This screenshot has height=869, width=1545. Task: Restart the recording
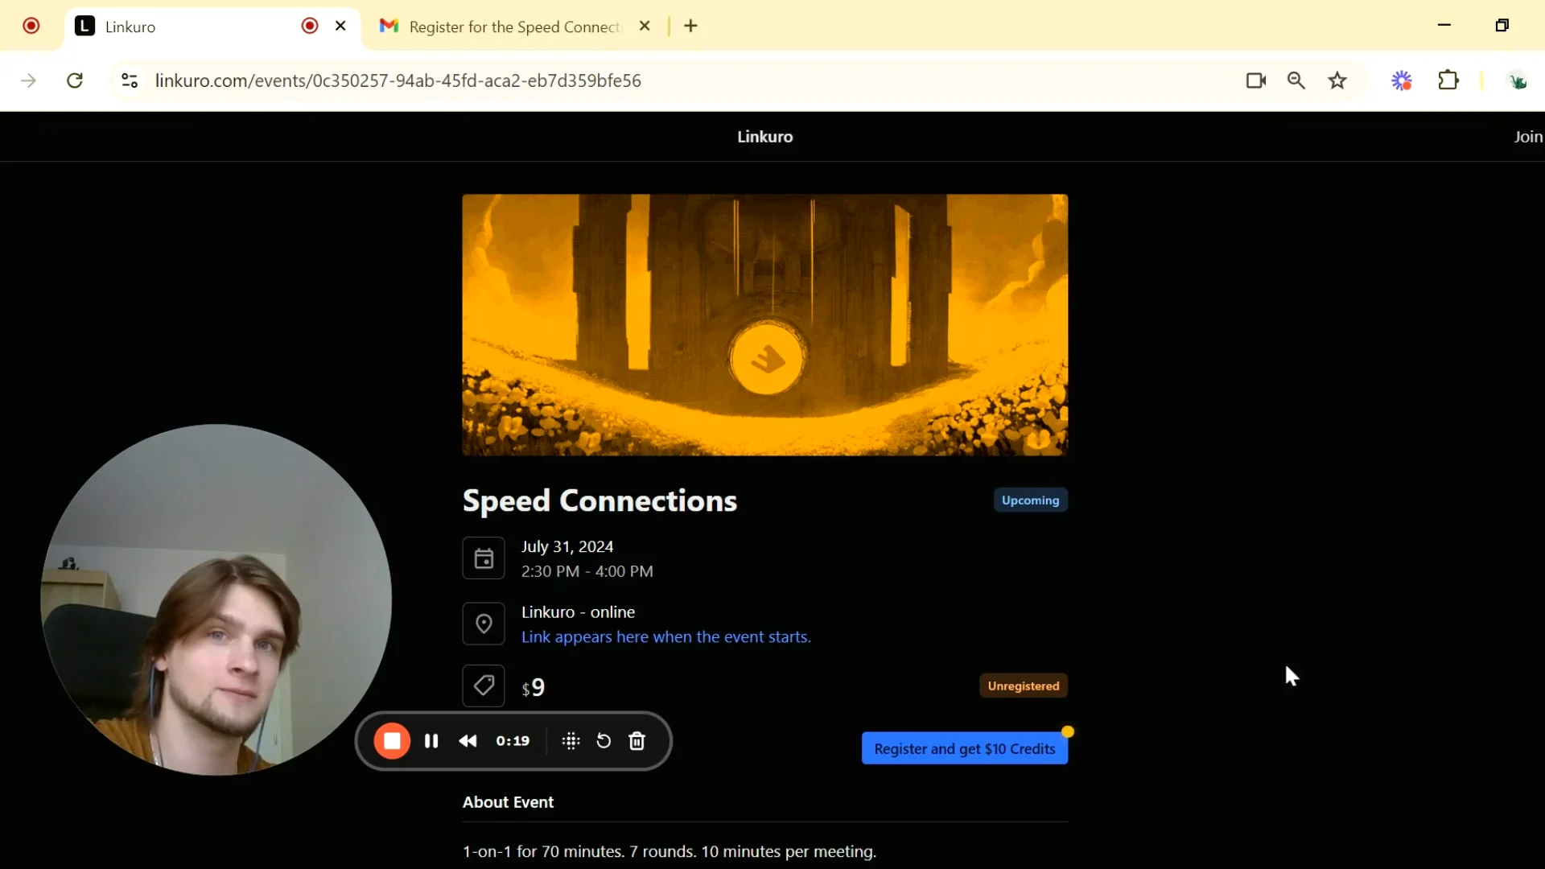pyautogui.click(x=604, y=741)
